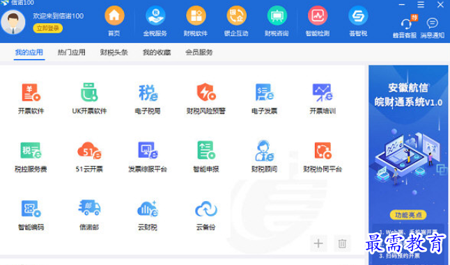Viewport: 450px width, 265px height.
Task: Select the 会员服务 tab
Action: point(199,52)
